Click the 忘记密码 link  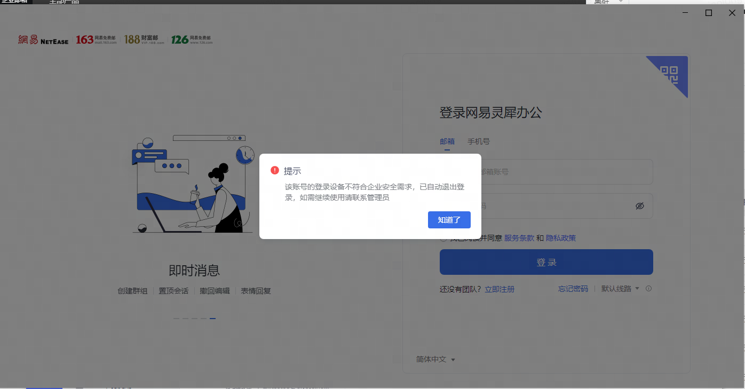point(573,289)
